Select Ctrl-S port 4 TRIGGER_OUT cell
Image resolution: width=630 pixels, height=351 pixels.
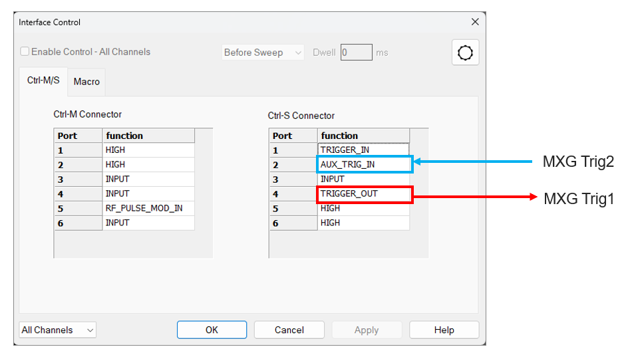point(364,194)
